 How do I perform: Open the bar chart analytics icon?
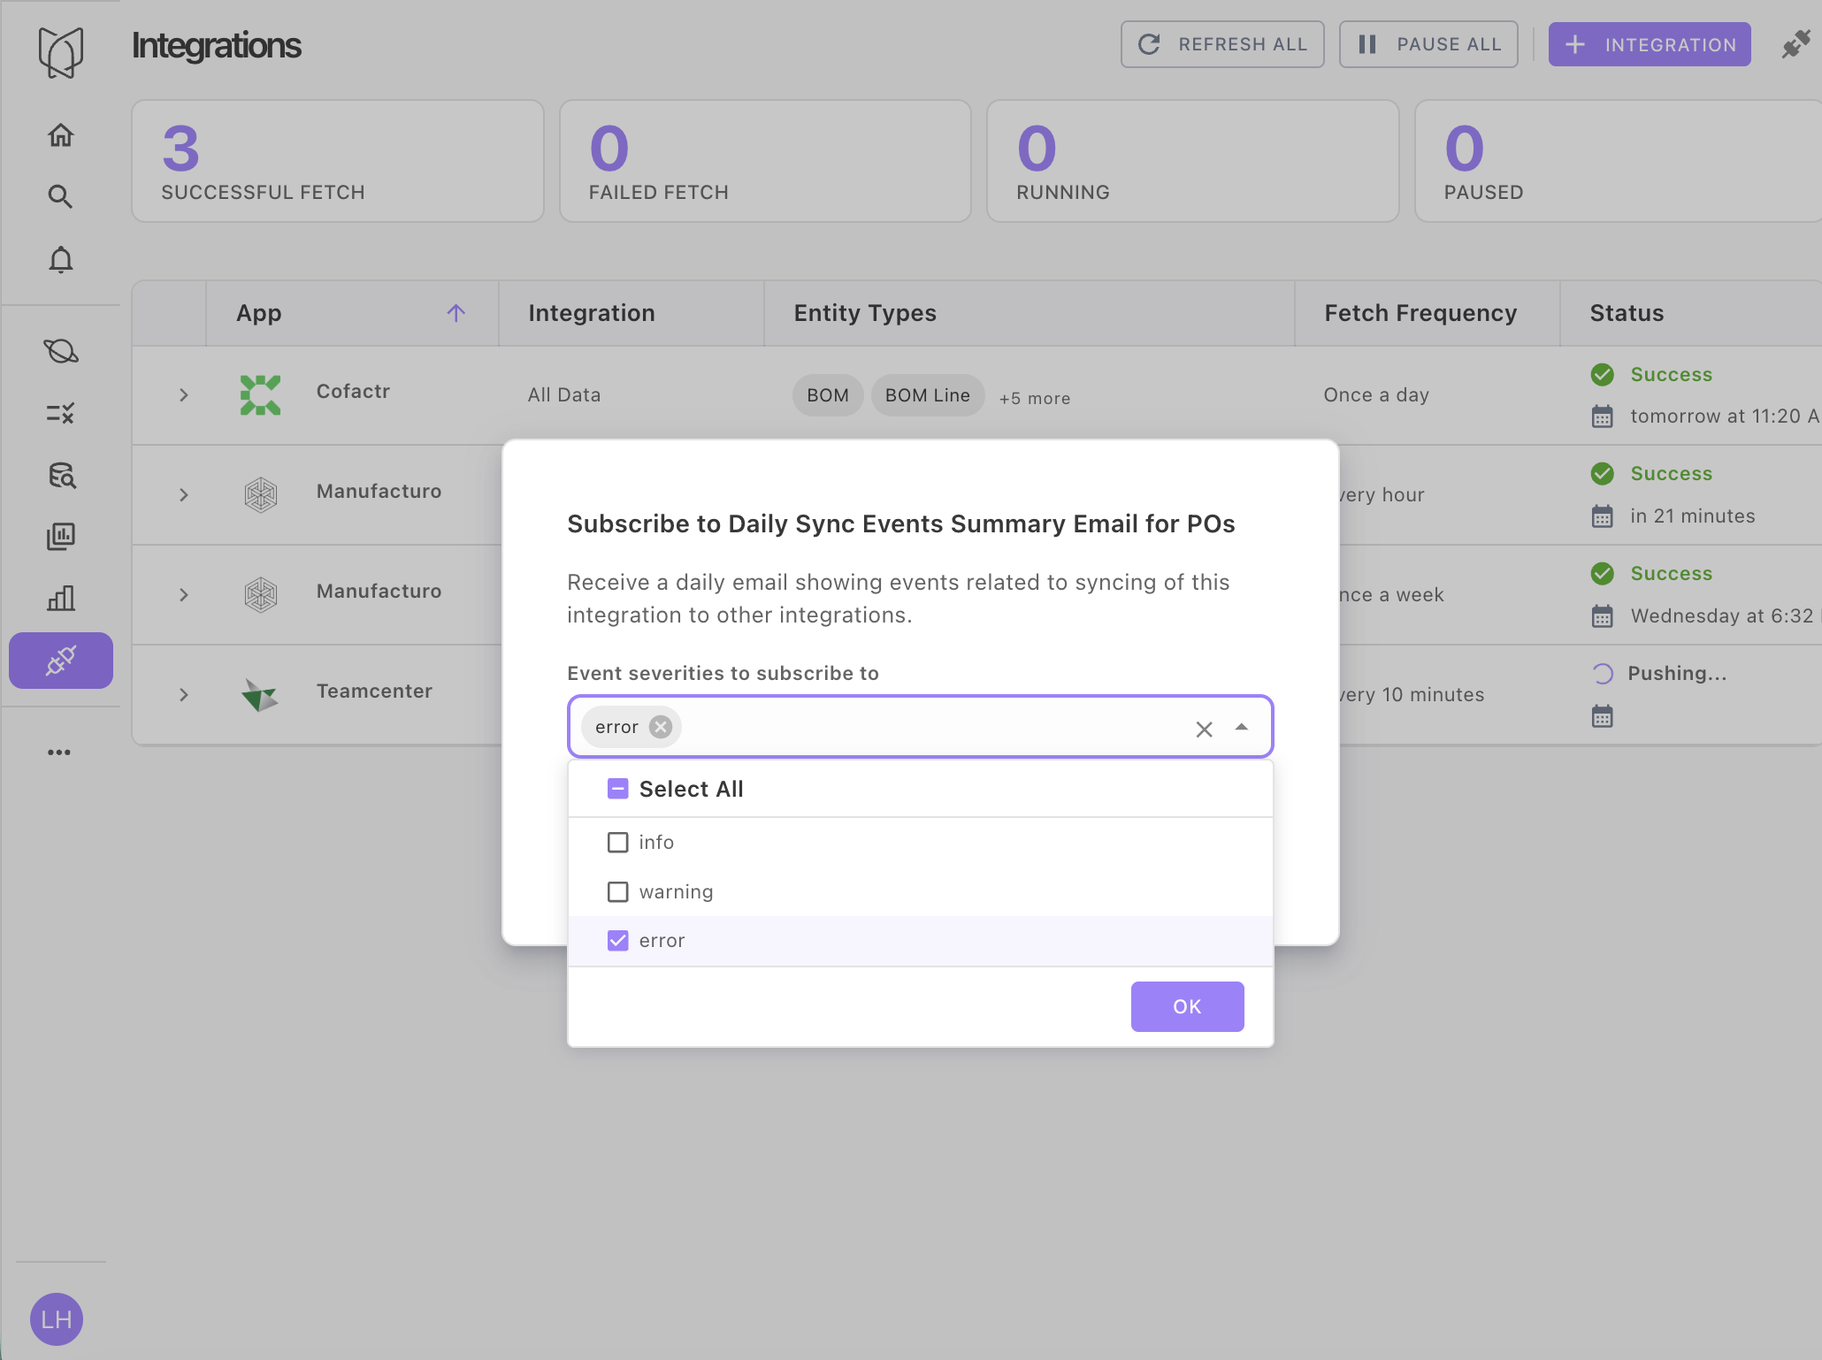[60, 599]
